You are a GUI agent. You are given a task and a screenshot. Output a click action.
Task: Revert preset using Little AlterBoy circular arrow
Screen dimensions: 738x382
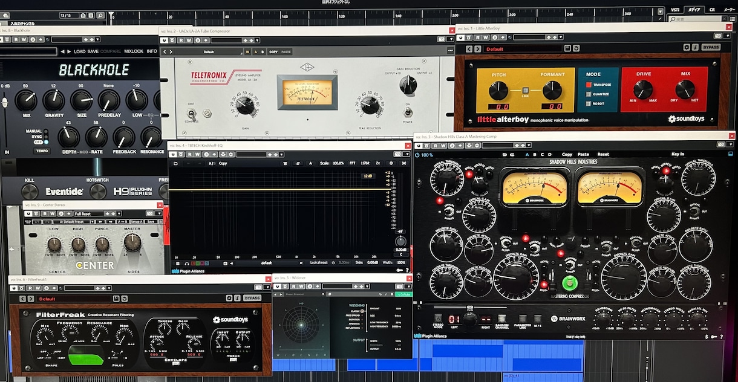[x=576, y=48]
